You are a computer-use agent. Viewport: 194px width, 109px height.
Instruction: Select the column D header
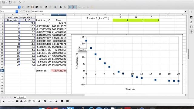tap(59, 15)
